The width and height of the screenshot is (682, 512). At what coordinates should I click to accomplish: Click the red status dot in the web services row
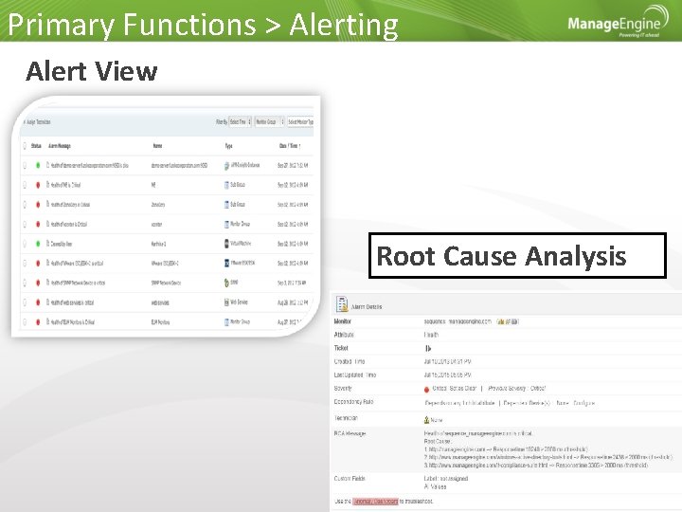38,302
